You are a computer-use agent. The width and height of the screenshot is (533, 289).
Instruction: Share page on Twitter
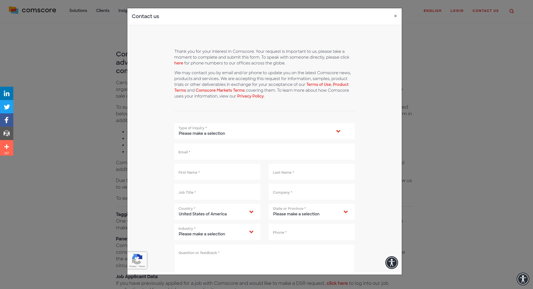click(7, 107)
